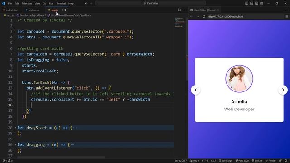Image resolution: width=290 pixels, height=163 pixels.
Task: Click the VS Code logo icon
Action: point(3,3)
